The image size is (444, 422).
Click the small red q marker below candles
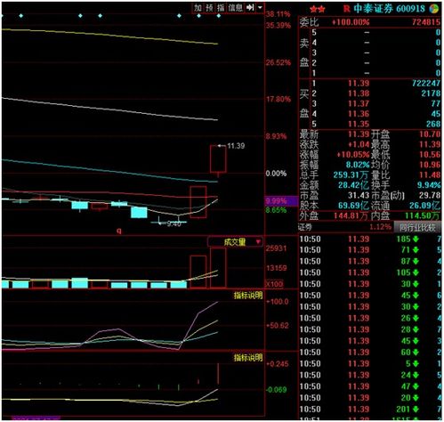click(119, 231)
